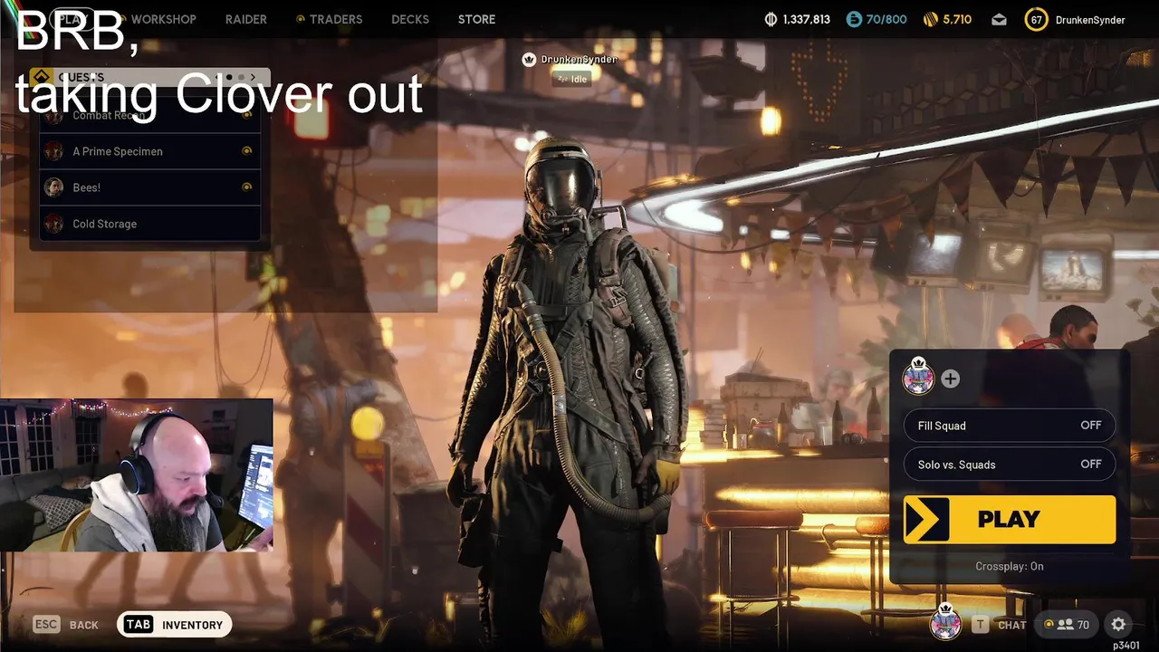The image size is (1159, 652).
Task: Add a squad member with plus icon
Action: coord(950,379)
